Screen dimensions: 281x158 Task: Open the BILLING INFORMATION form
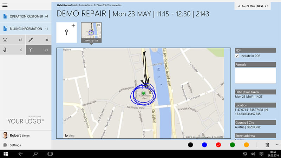coord(26,29)
